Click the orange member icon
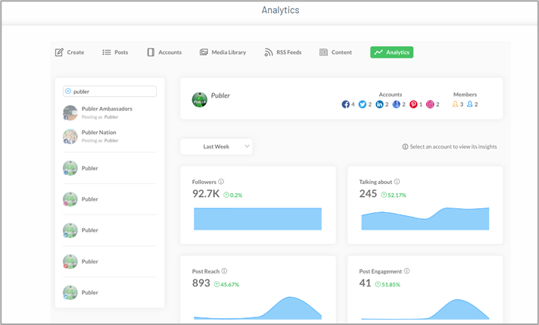 pos(455,104)
